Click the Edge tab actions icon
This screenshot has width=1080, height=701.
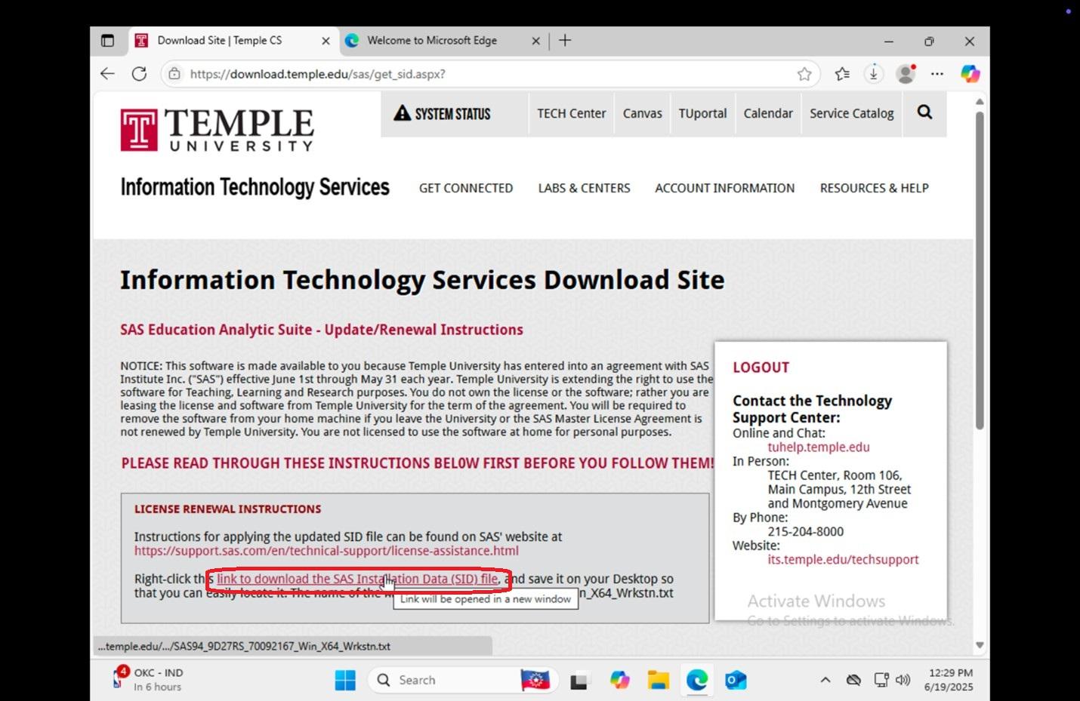click(x=107, y=41)
